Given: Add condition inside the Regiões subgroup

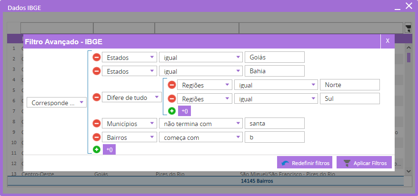Looking at the screenshot, I should click(172, 111).
